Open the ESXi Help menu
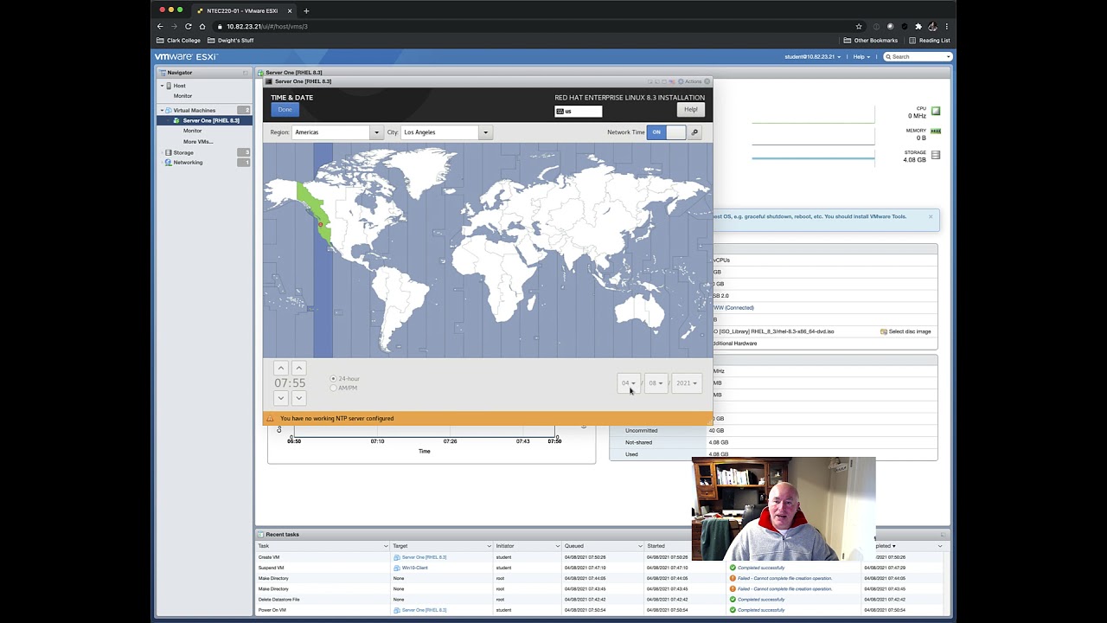Viewport: 1107px width, 623px height. tap(860, 57)
